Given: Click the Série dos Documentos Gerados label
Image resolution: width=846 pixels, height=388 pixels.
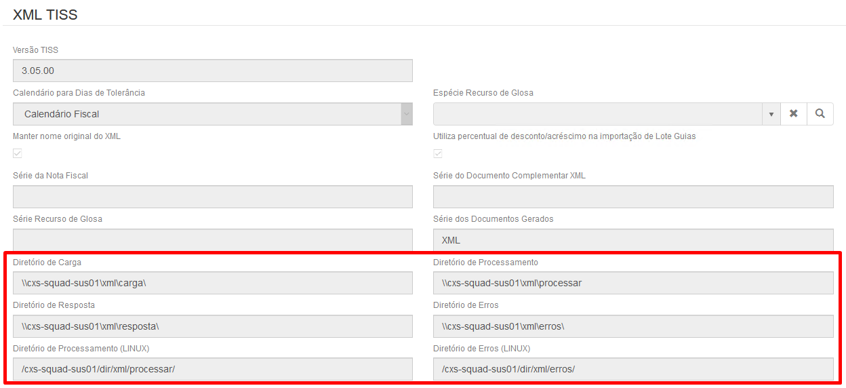Looking at the screenshot, I should tap(493, 219).
